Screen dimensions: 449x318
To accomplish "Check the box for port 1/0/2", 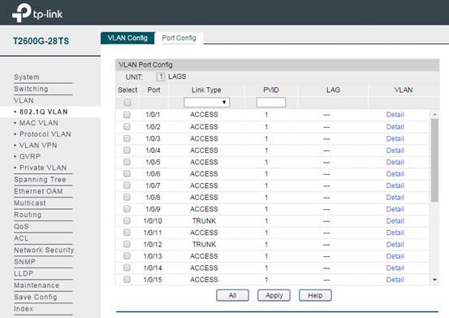I will pyautogui.click(x=127, y=126).
